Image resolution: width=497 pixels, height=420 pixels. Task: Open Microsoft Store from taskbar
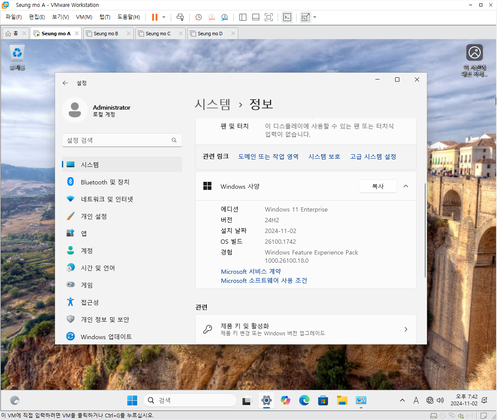323,400
